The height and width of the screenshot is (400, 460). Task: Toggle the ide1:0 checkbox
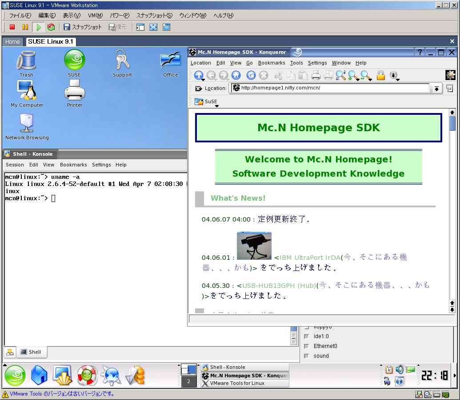click(x=306, y=336)
